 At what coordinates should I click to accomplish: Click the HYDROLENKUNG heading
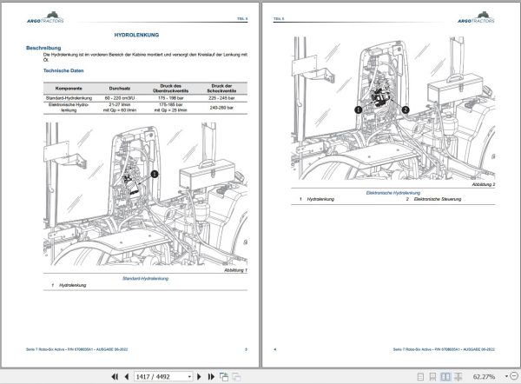click(x=136, y=35)
